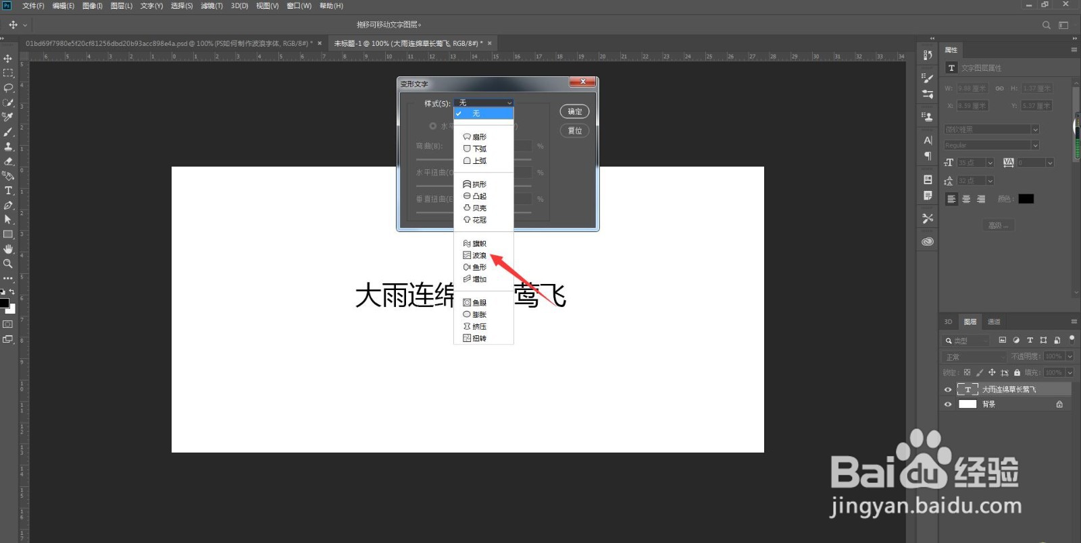Select the Pen tool
This screenshot has width=1081, height=543.
[8, 205]
